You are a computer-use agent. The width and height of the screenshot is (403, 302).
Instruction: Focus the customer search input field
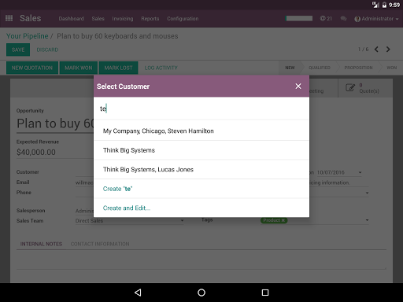[x=201, y=109]
